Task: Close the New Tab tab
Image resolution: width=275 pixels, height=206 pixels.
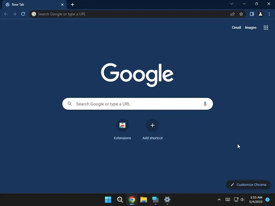Action: (x=62, y=5)
